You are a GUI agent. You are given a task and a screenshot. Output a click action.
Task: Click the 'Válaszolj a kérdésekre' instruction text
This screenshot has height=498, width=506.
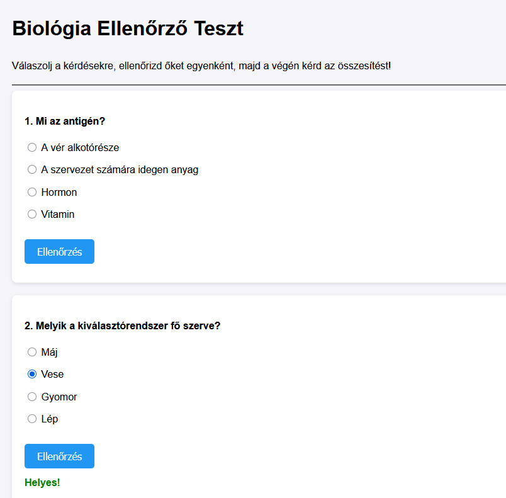[201, 65]
